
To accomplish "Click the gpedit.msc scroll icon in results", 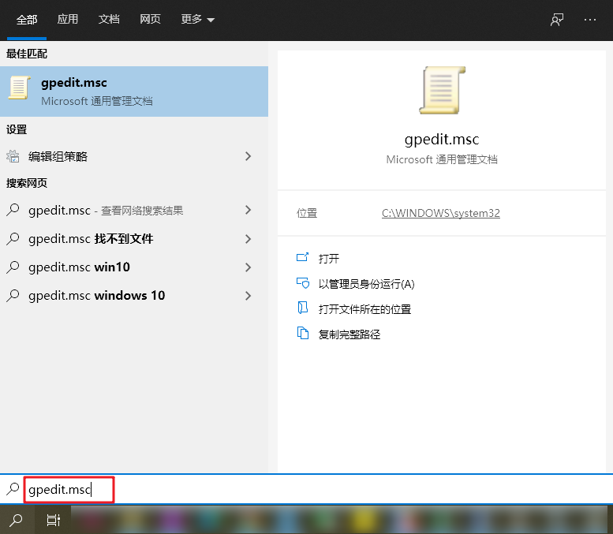I will tap(19, 88).
